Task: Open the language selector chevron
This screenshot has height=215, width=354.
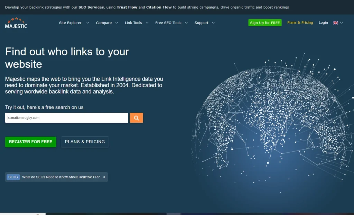Action: click(x=342, y=23)
